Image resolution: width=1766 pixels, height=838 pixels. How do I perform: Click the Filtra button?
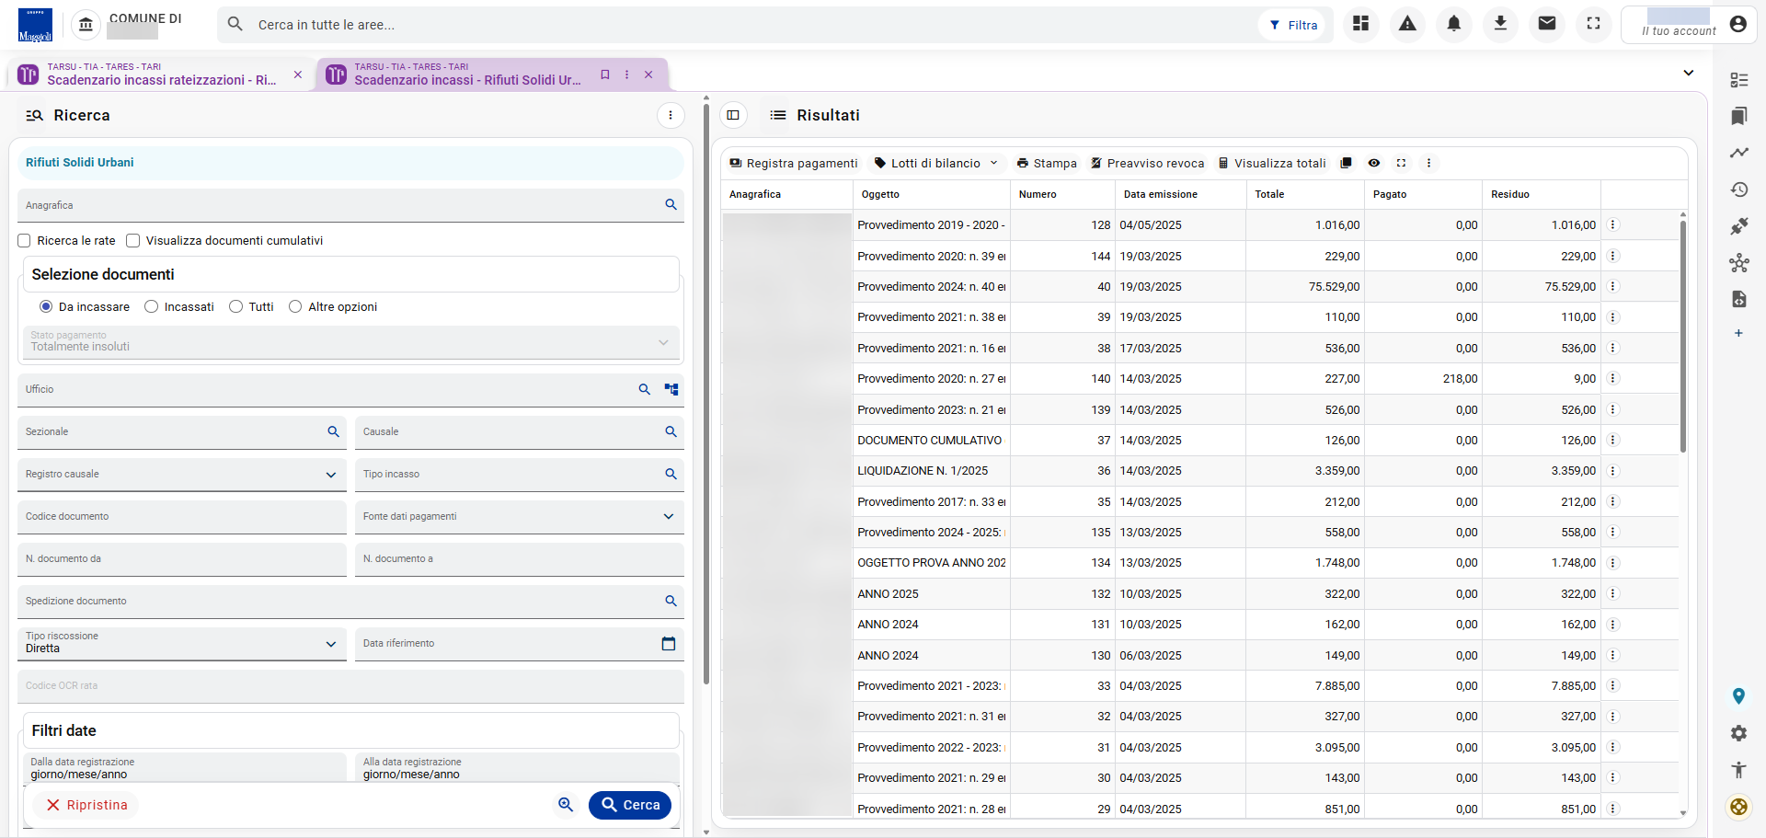(x=1293, y=25)
